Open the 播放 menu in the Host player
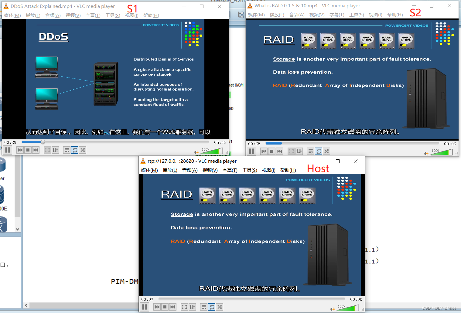 170,170
